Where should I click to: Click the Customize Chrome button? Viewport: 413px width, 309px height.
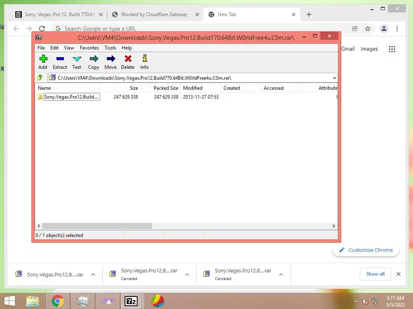click(366, 250)
